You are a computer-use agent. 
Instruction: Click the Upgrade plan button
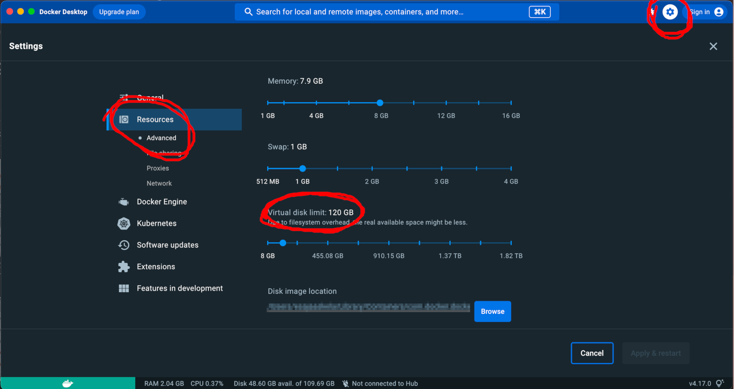(x=119, y=12)
